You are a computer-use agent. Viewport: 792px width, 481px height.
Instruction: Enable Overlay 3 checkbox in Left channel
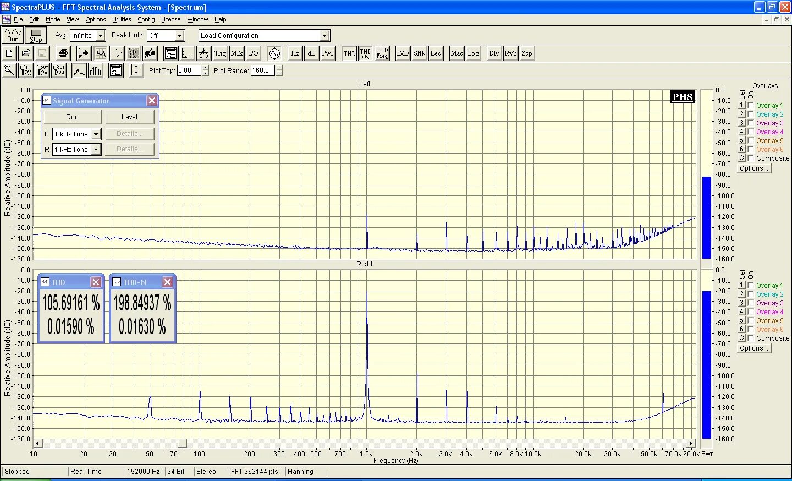click(751, 123)
